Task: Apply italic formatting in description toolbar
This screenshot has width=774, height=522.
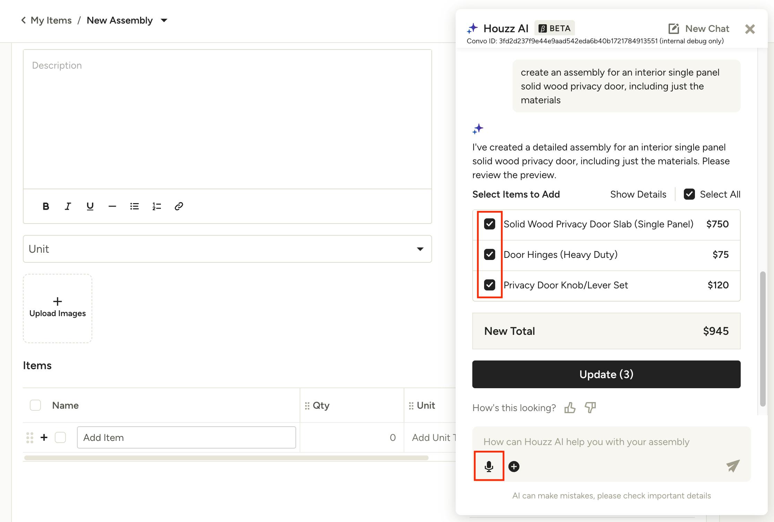Action: 68,207
